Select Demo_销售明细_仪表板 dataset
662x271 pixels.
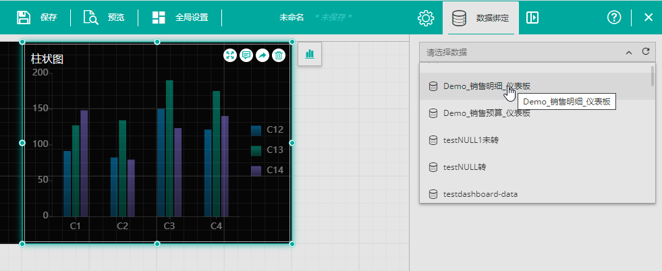[x=535, y=86]
